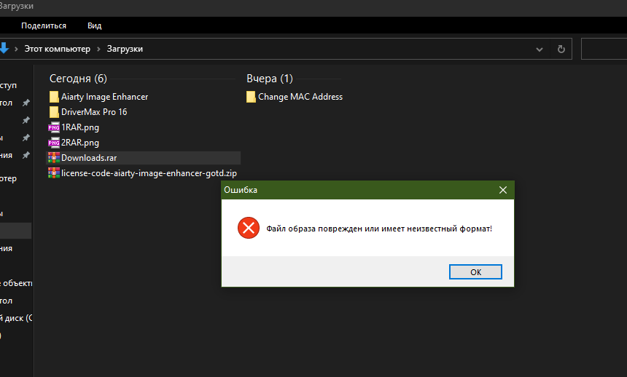The width and height of the screenshot is (627, 377).
Task: Click the Загрузки window title
Action: 16,6
